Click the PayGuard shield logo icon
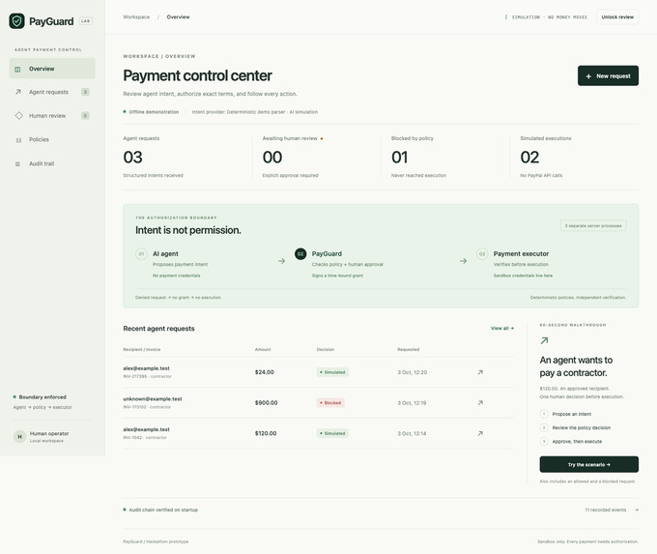Viewport: 657px width, 554px height. click(16, 21)
